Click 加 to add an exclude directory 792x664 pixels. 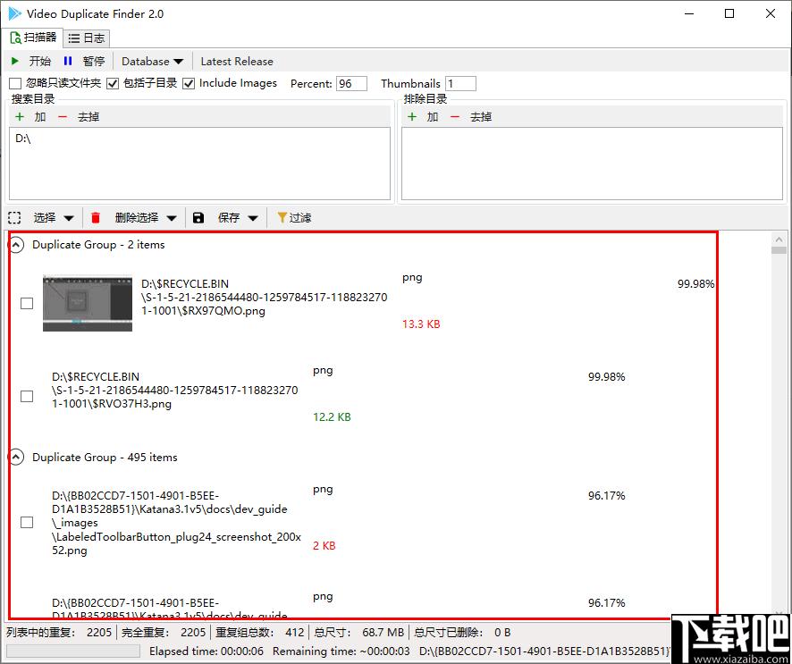click(x=433, y=117)
